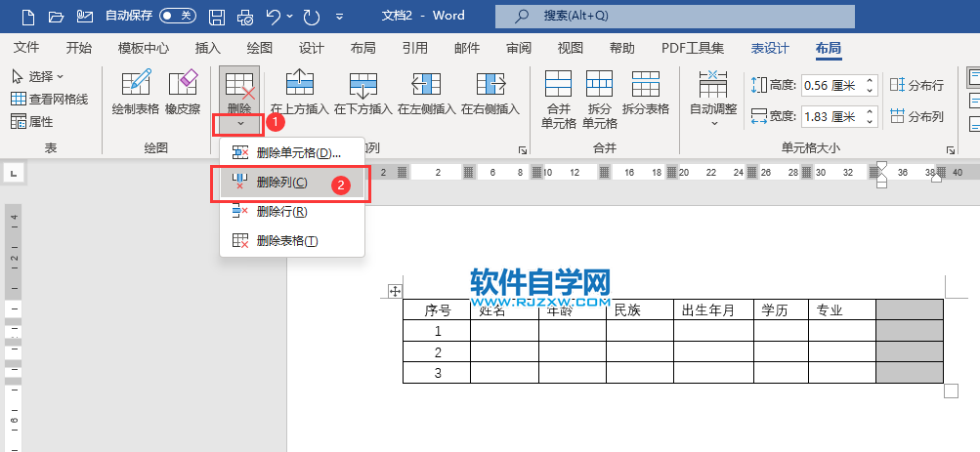
Task: Choose 删除单元格(D)... from menu
Action: pyautogui.click(x=292, y=153)
